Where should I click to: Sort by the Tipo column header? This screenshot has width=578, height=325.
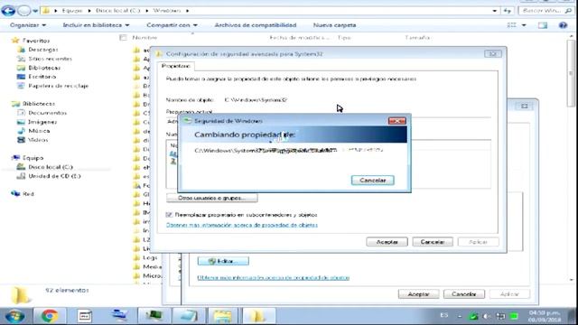click(x=344, y=38)
